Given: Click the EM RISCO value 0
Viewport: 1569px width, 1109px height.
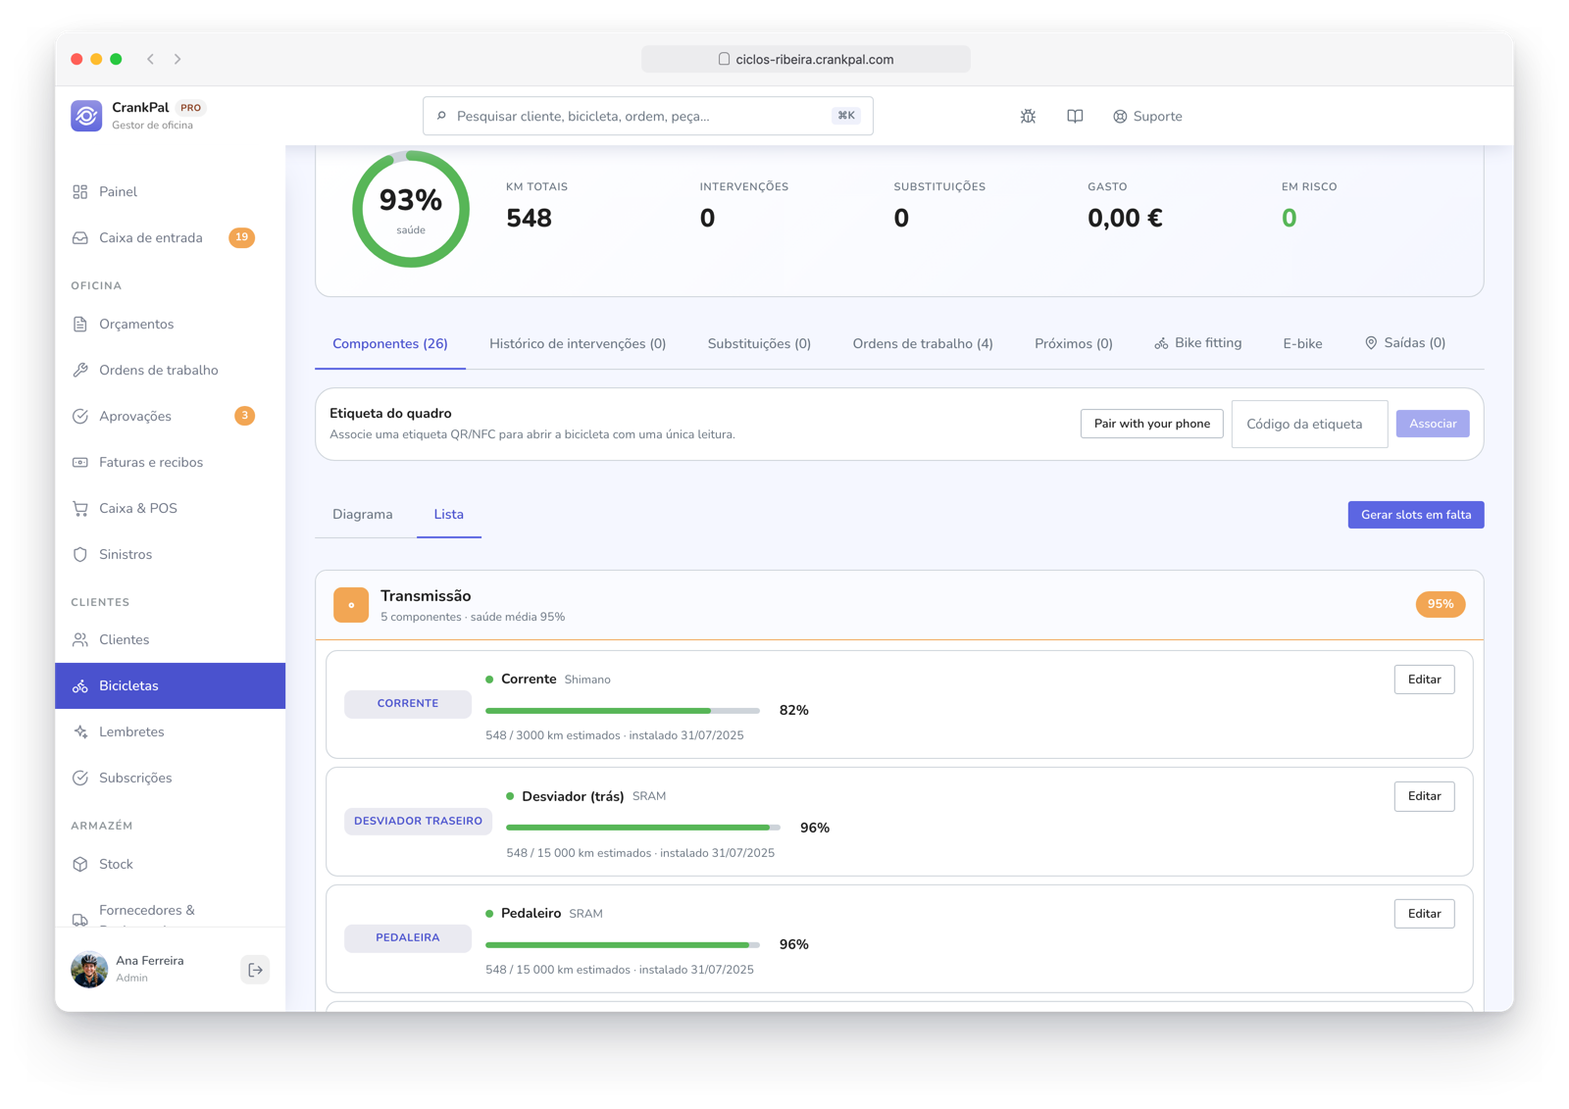Looking at the screenshot, I should [x=1289, y=218].
